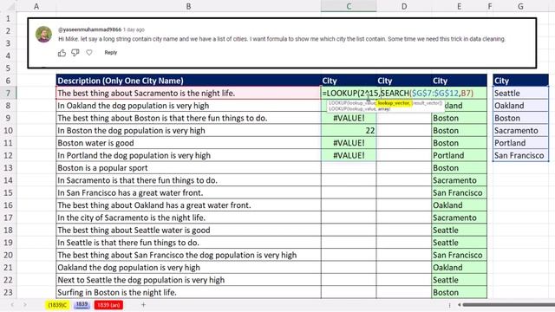Click the City header in column G

[x=520, y=81]
